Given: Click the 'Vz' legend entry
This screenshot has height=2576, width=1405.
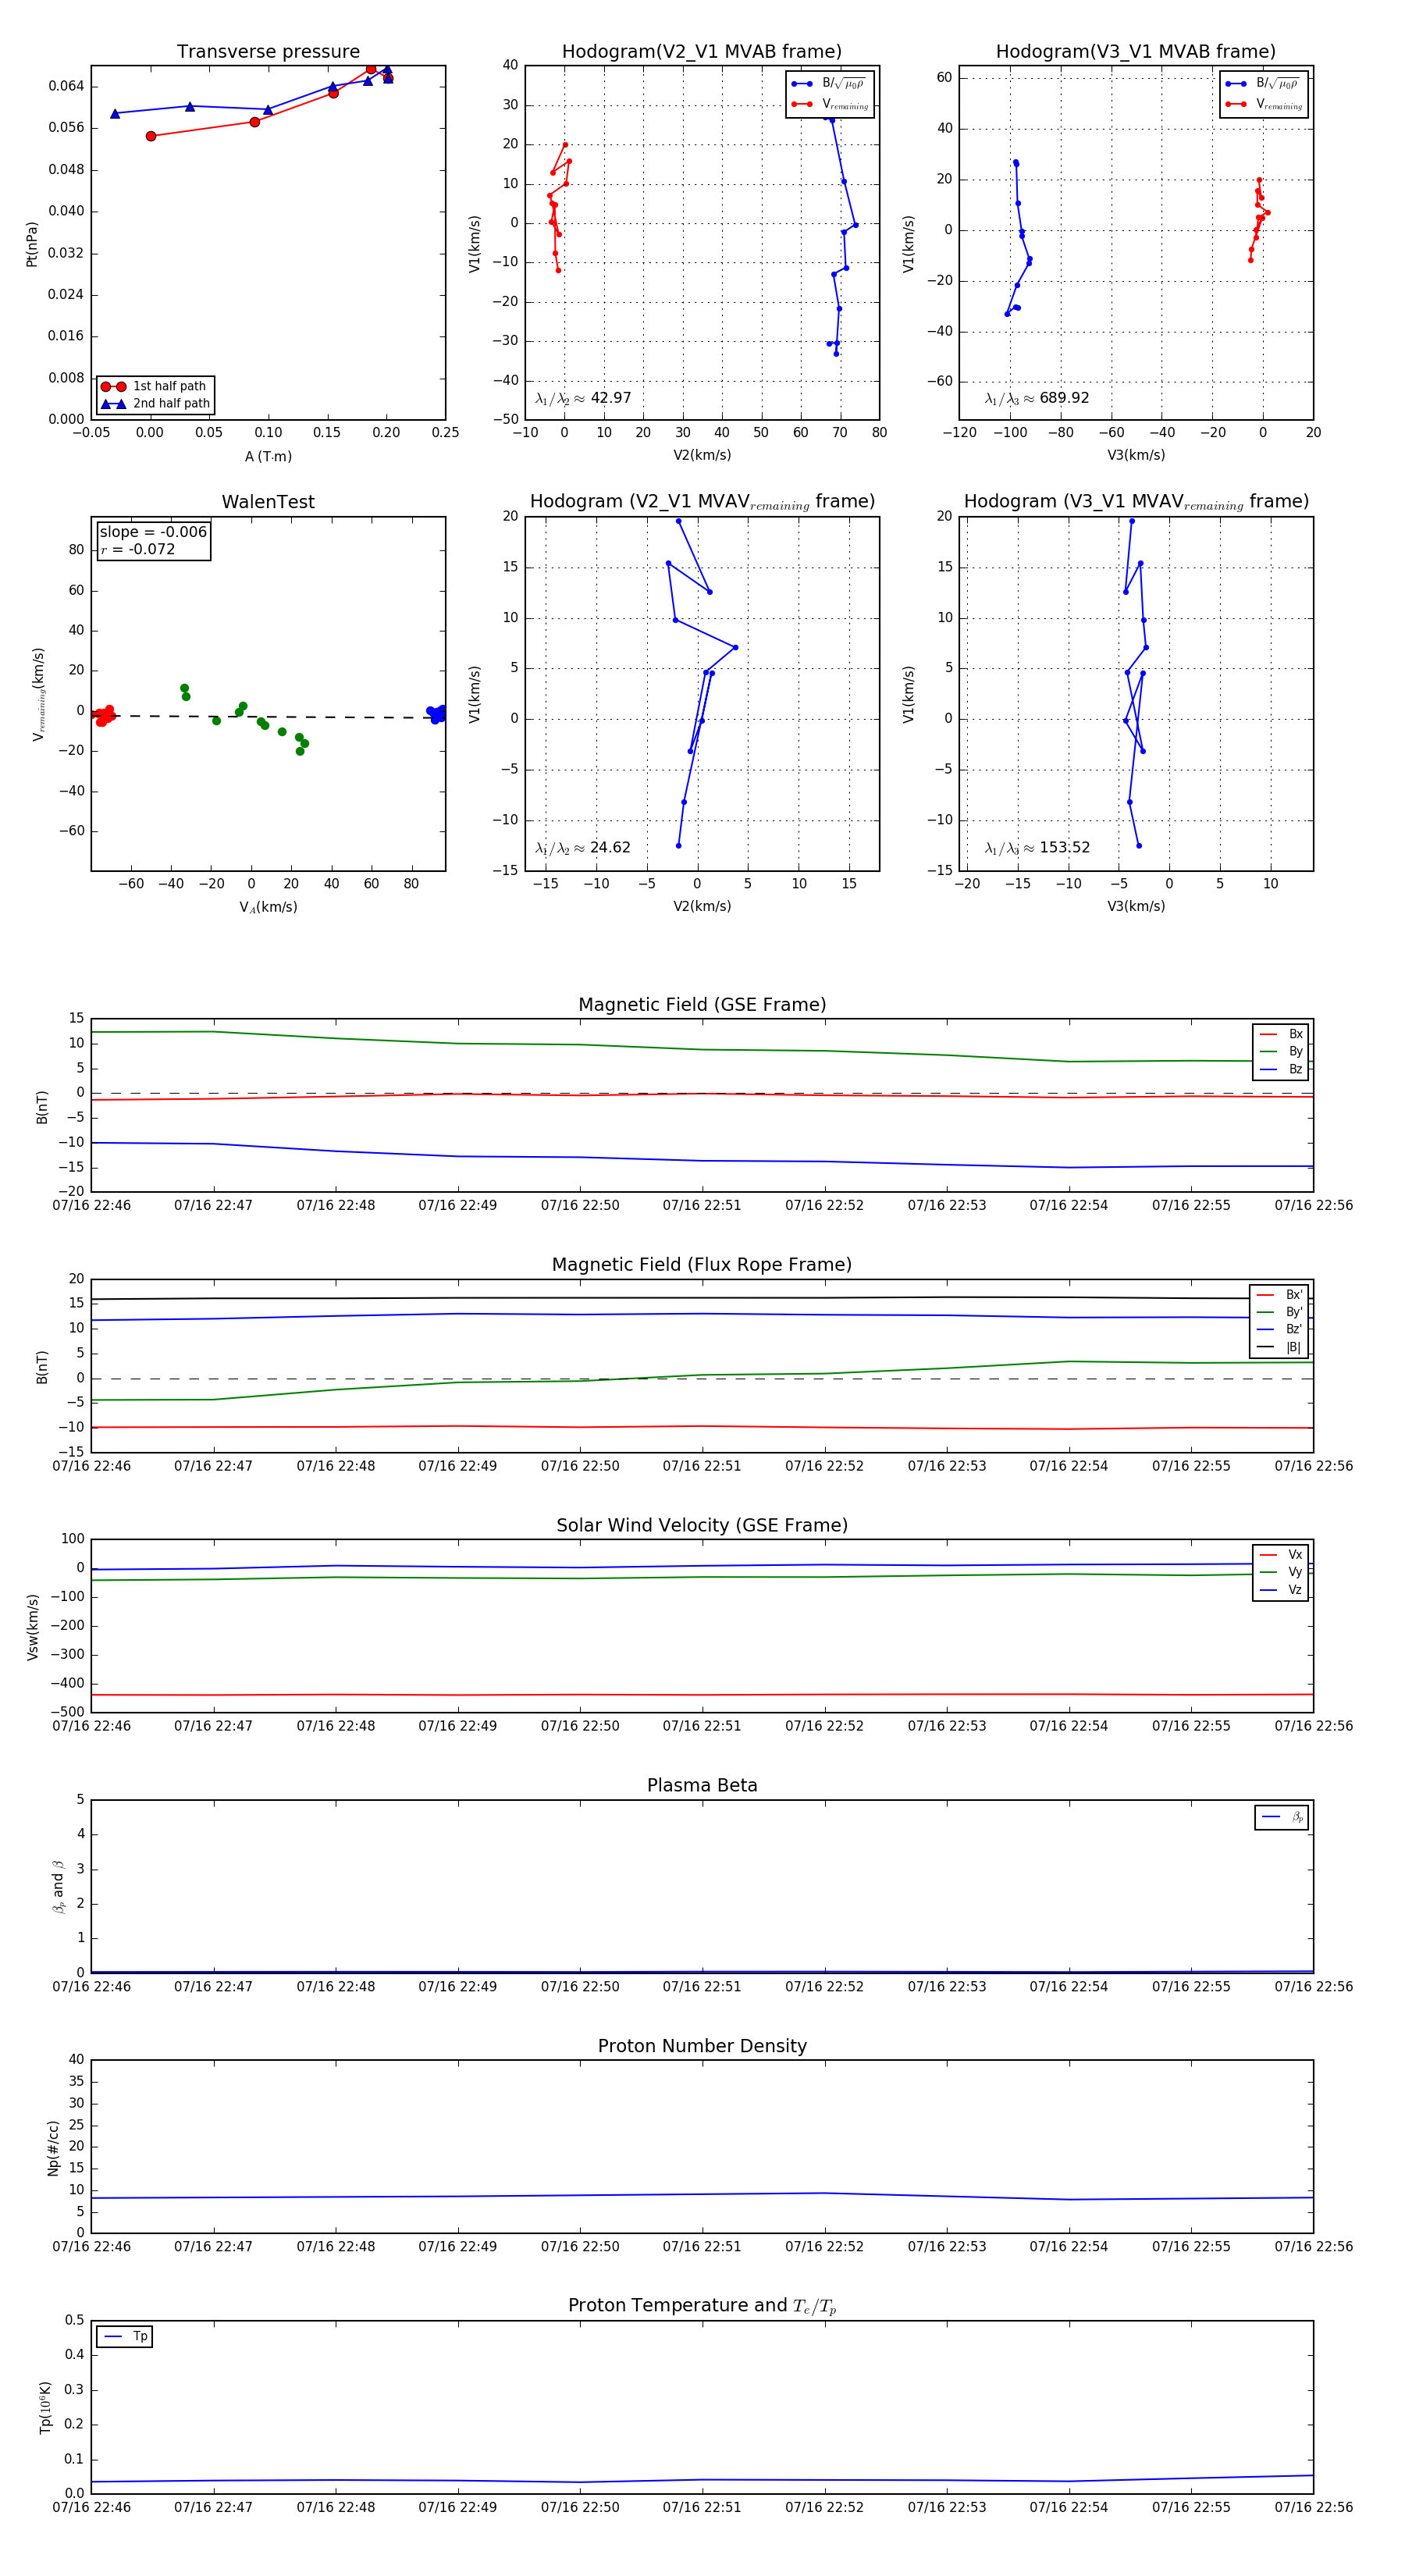Looking at the screenshot, I should point(1281,1590).
